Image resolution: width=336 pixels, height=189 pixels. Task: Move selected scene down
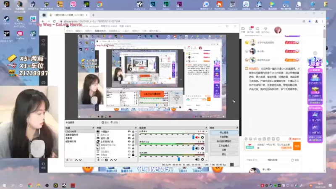coord(80,160)
